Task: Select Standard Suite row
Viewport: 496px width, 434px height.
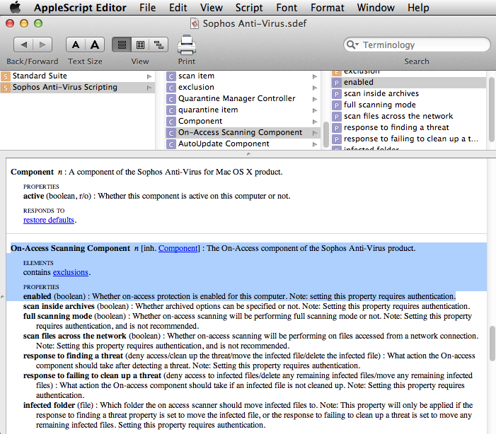Action: (x=78, y=76)
